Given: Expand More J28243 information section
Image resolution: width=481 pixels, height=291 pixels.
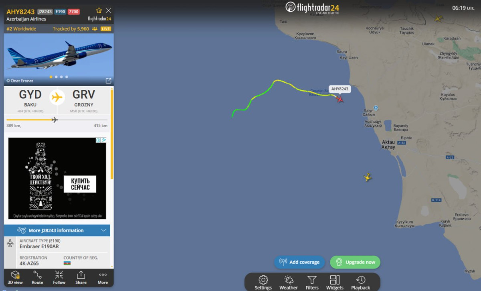Looking at the screenshot, I should 57,230.
